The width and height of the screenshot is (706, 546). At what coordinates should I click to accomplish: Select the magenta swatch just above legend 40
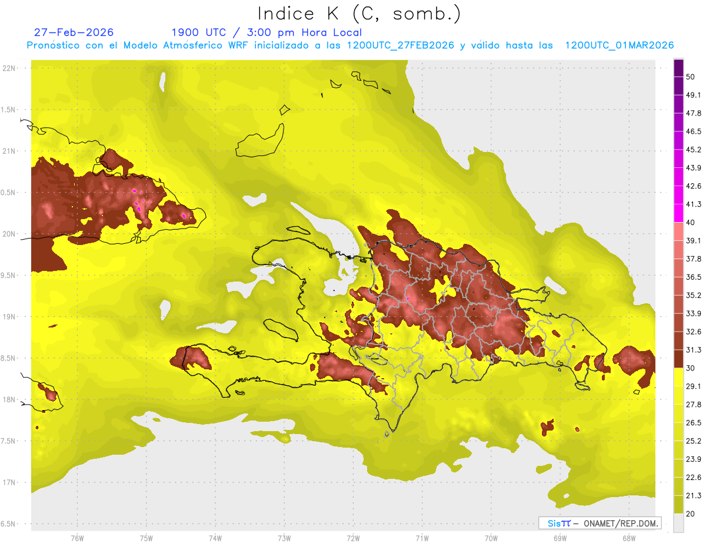(x=678, y=213)
